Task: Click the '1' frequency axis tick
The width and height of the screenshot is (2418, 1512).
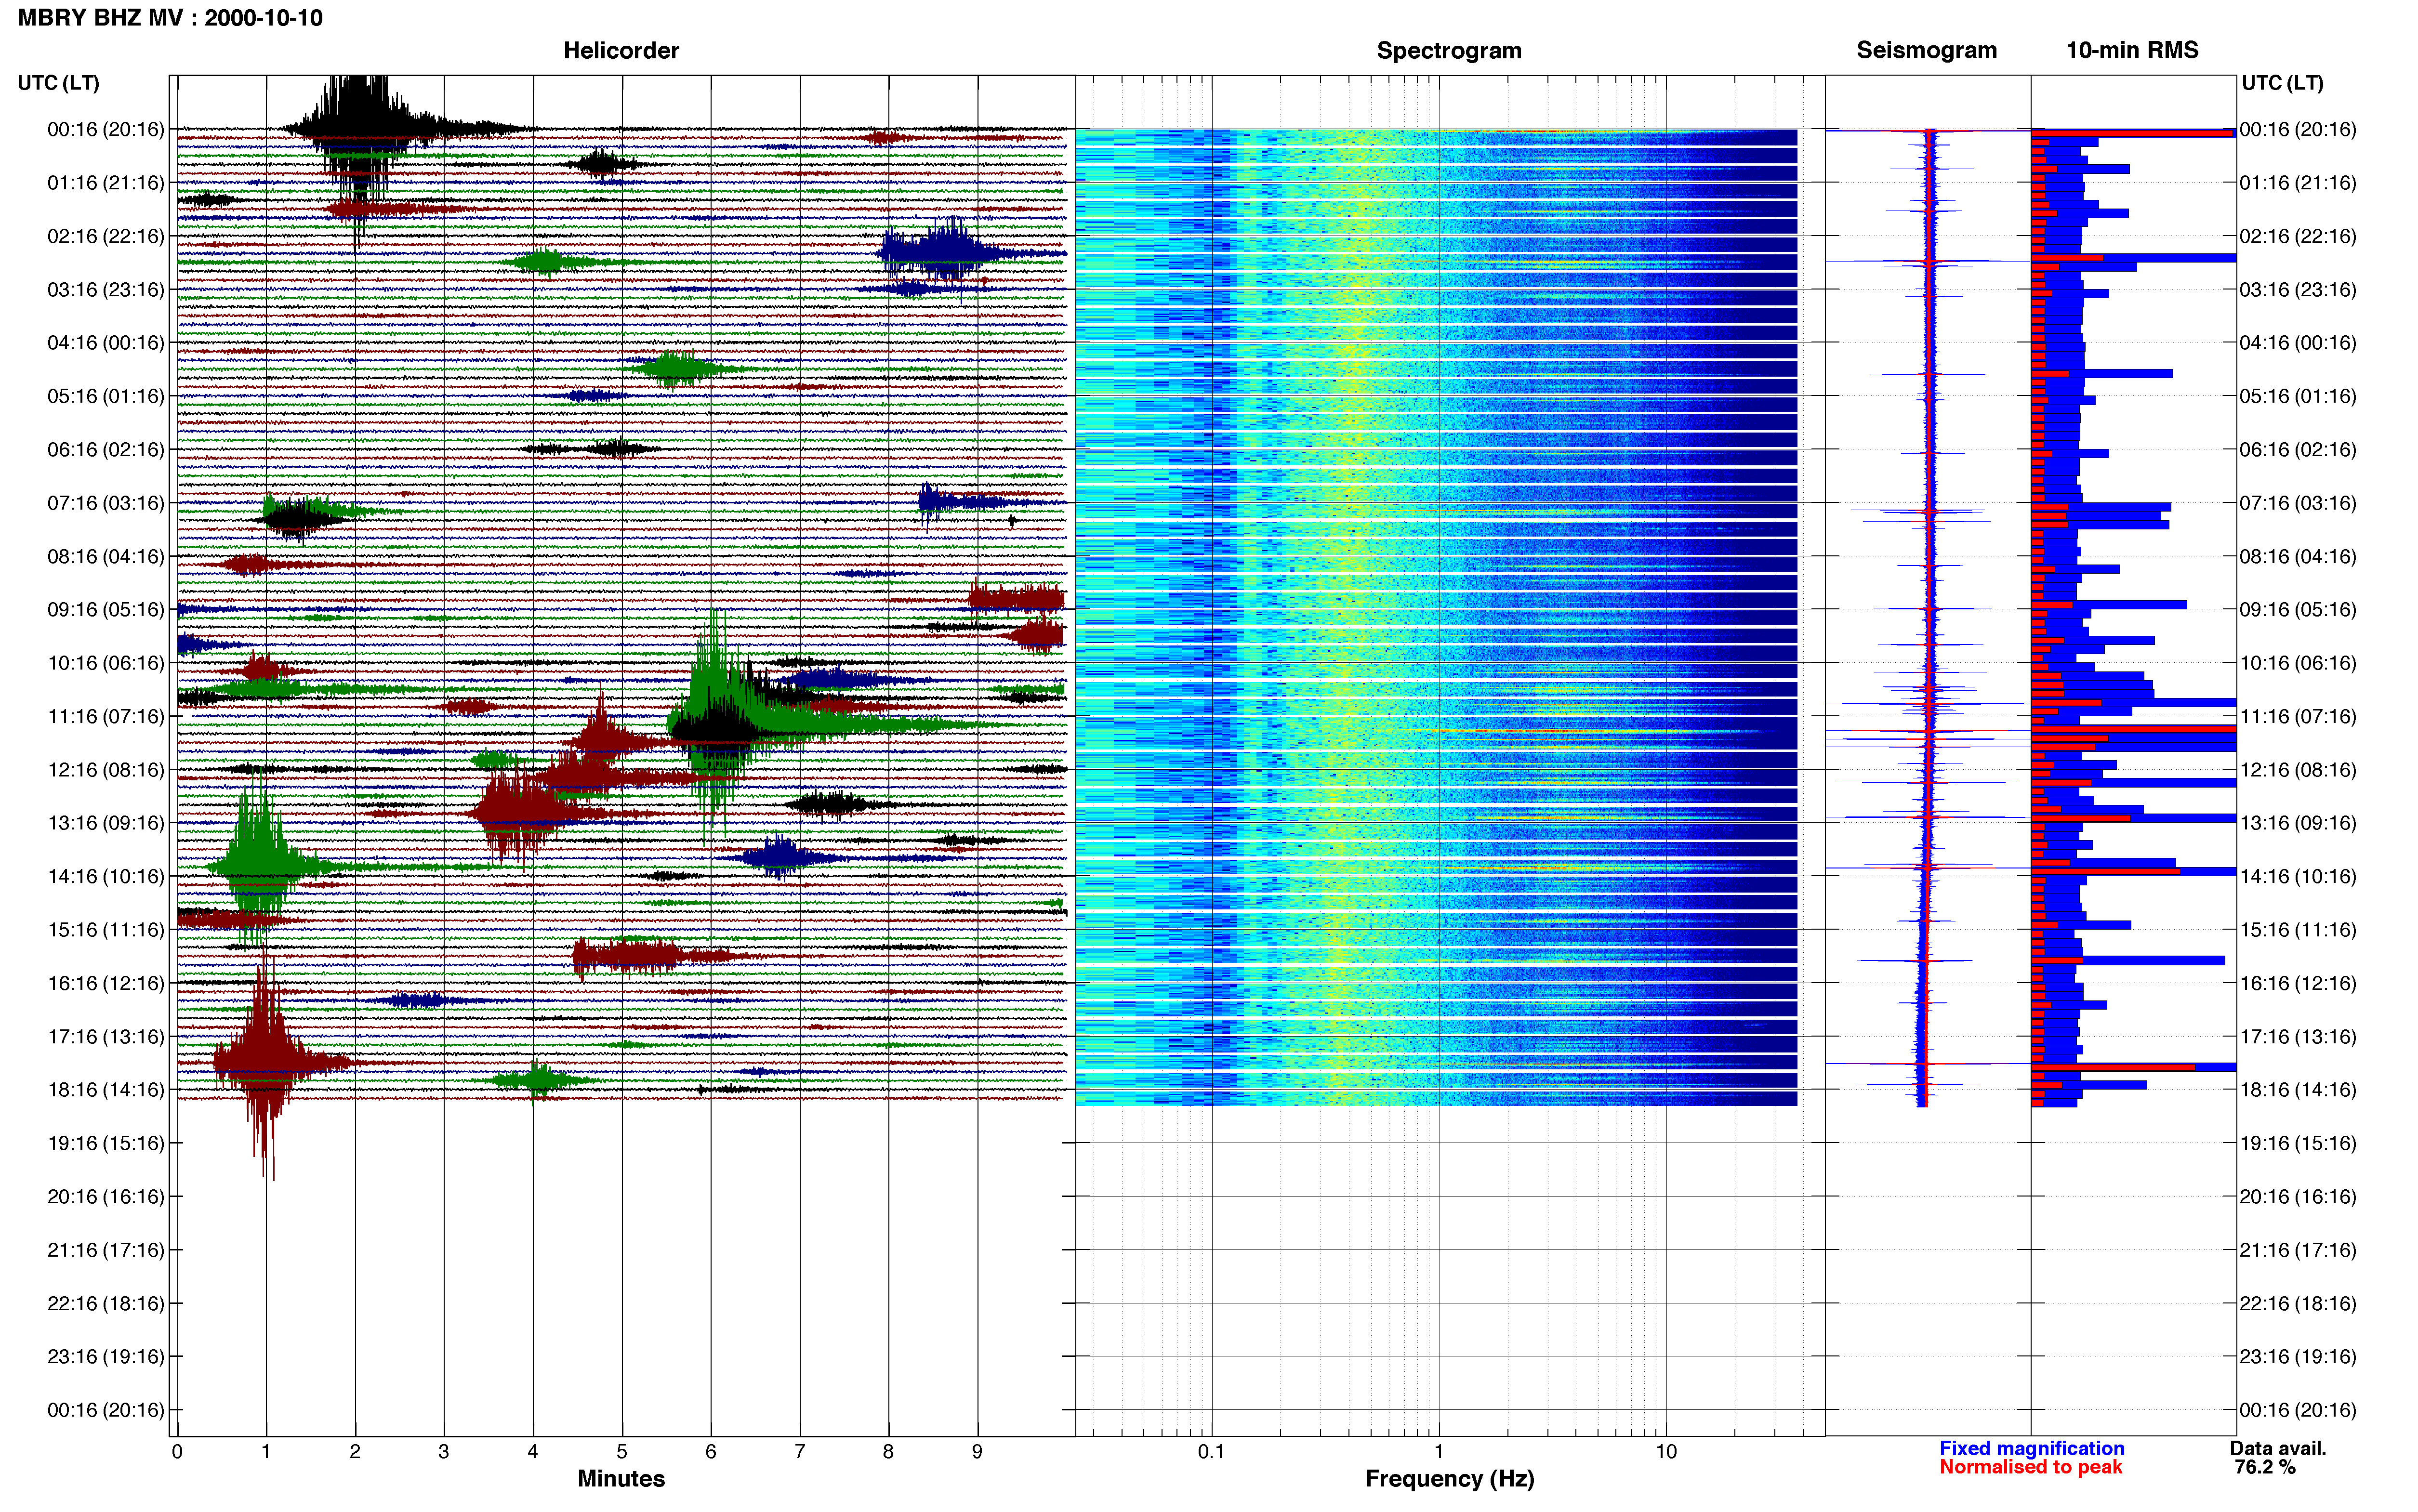Action: 1439,1452
